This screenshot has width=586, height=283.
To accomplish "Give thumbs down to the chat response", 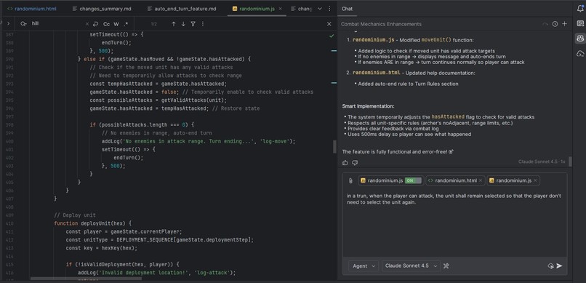I will 355,163.
